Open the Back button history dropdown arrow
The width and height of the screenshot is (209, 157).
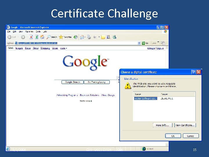coord(18,37)
